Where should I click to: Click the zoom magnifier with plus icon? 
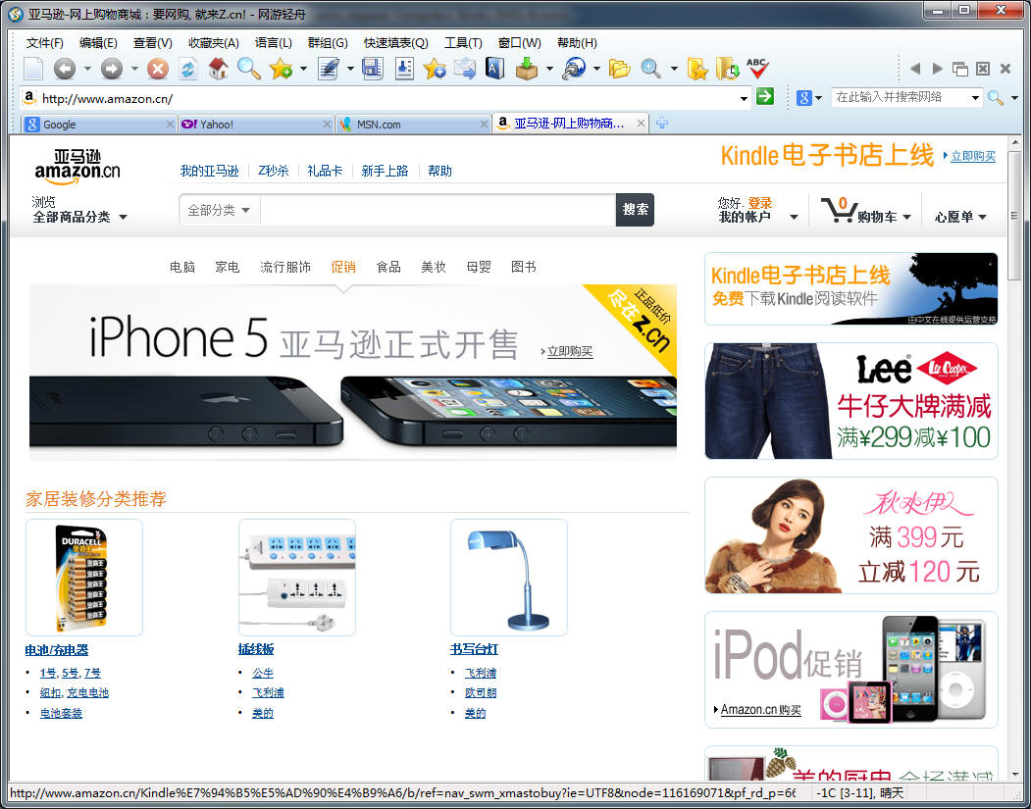[x=651, y=69]
